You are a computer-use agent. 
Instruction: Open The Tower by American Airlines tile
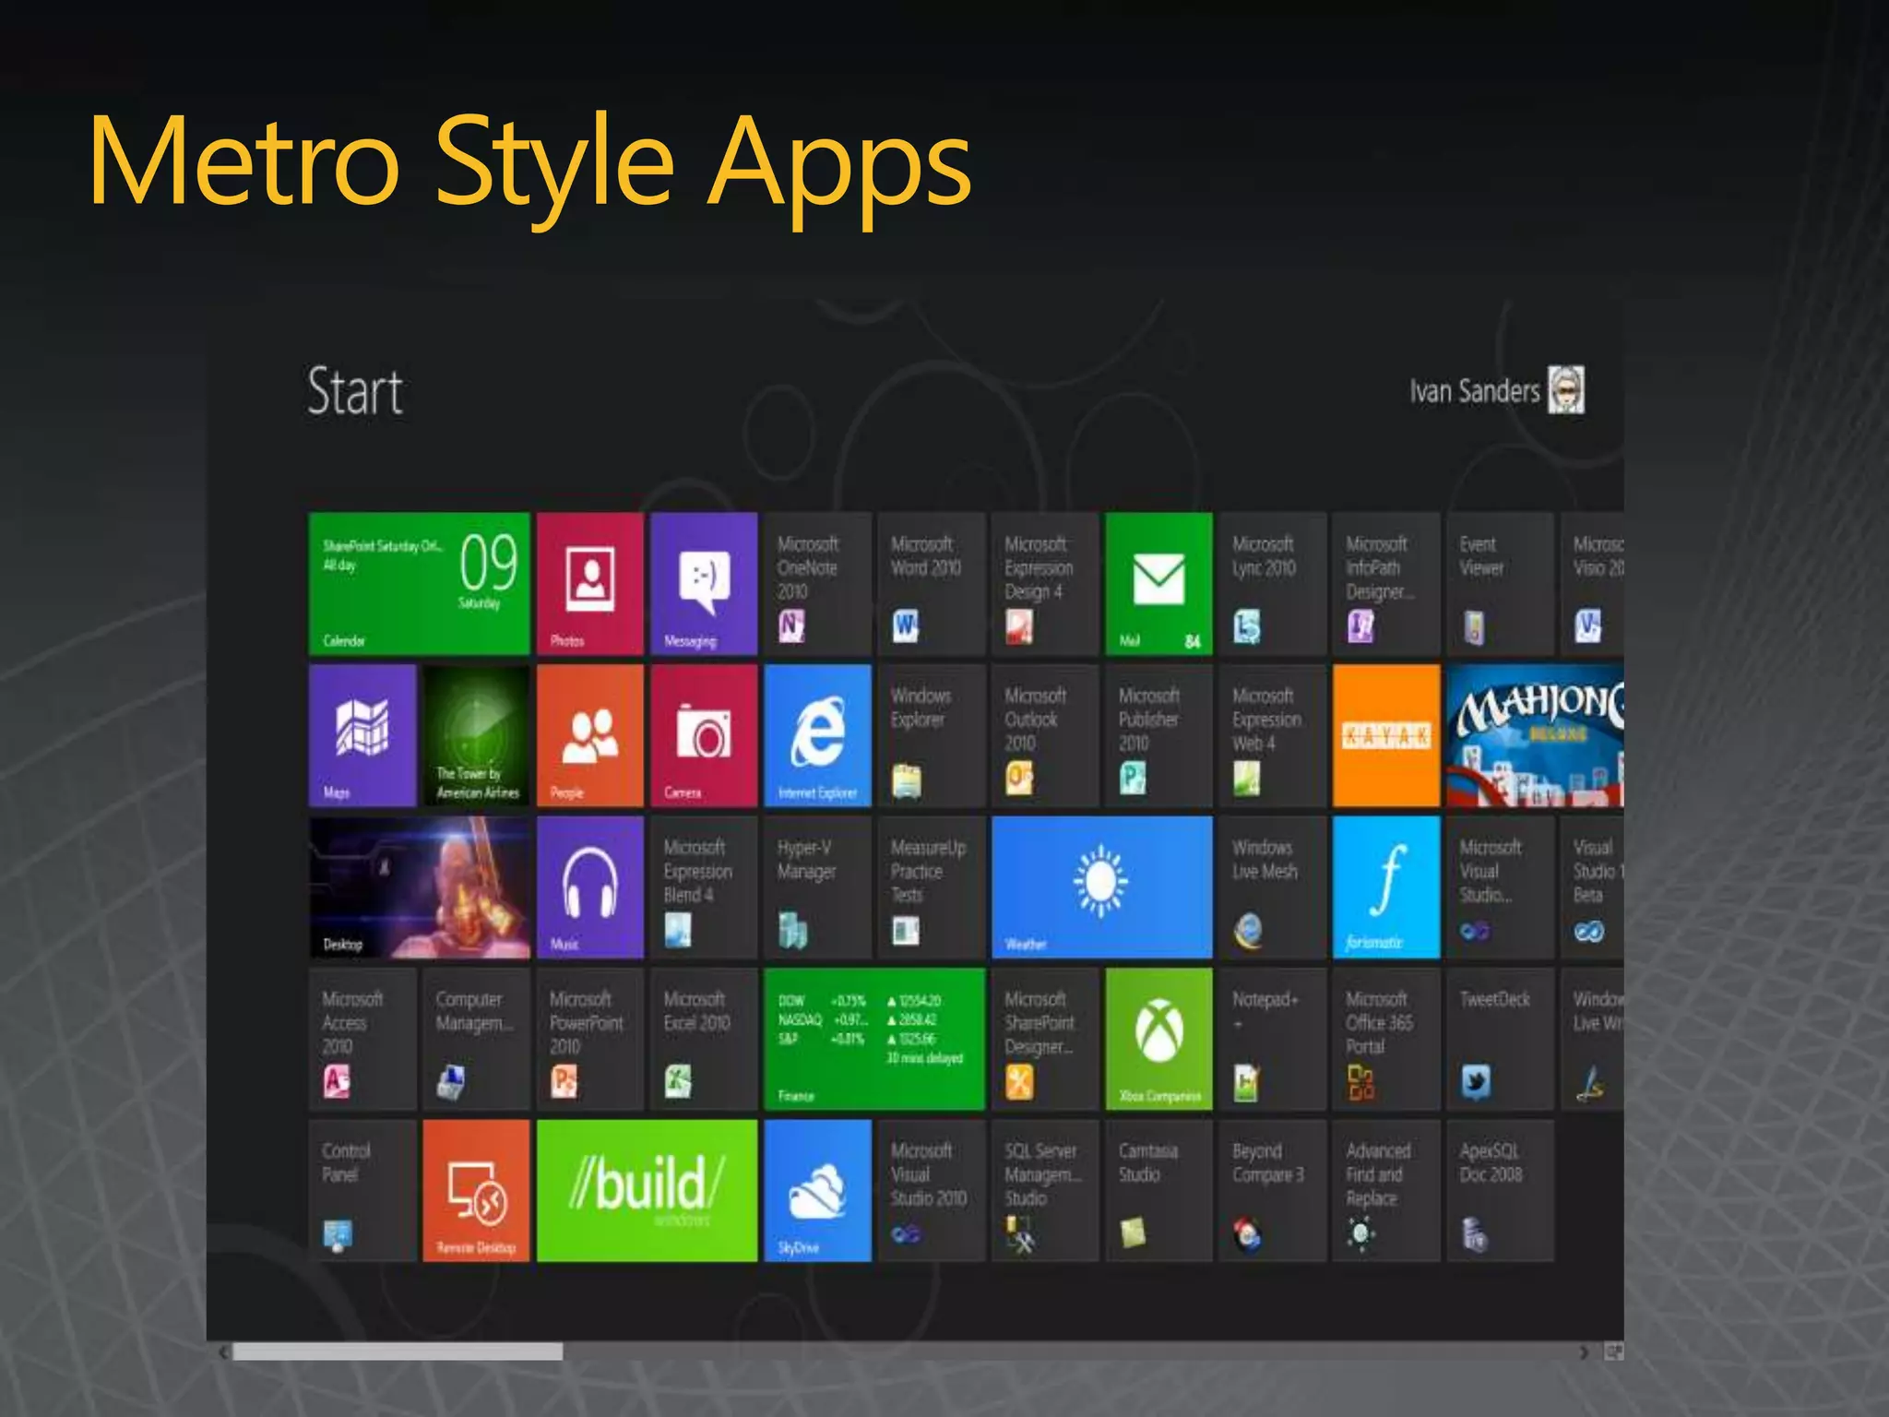(476, 735)
